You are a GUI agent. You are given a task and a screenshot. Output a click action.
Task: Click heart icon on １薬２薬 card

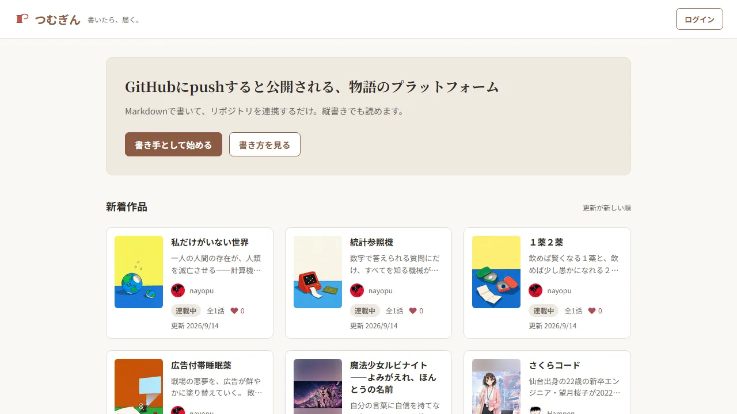[x=592, y=310]
